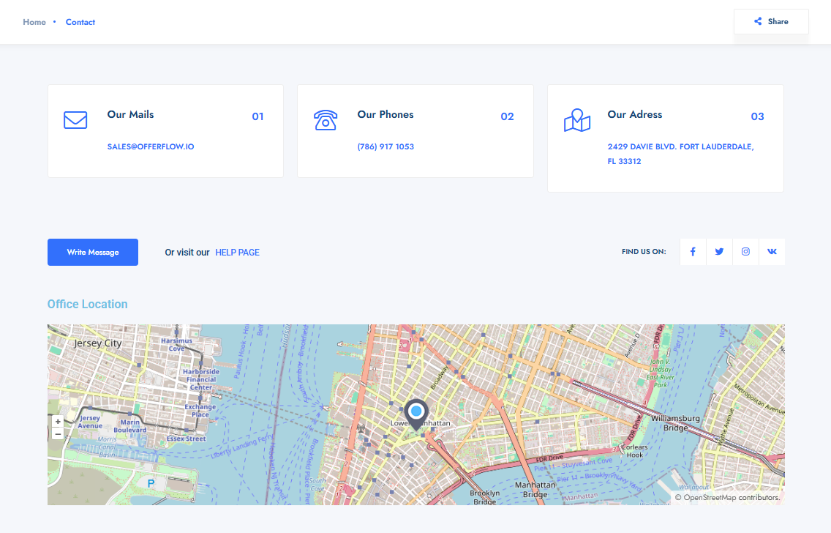Click the Instagram social icon
This screenshot has height=533, width=831.
tap(745, 252)
